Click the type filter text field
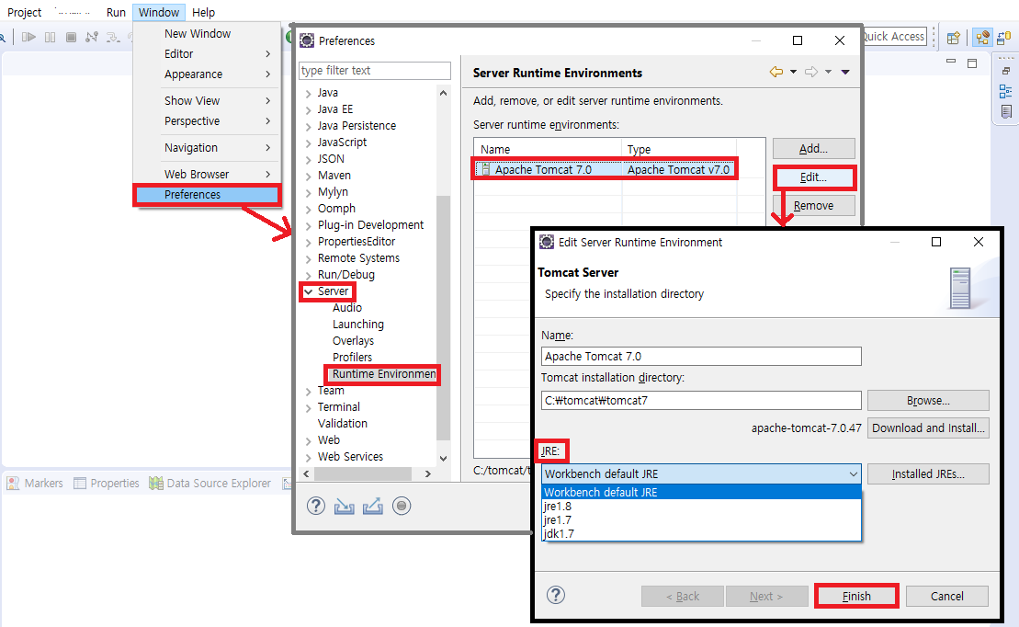The height and width of the screenshot is (627, 1019). 374,70
